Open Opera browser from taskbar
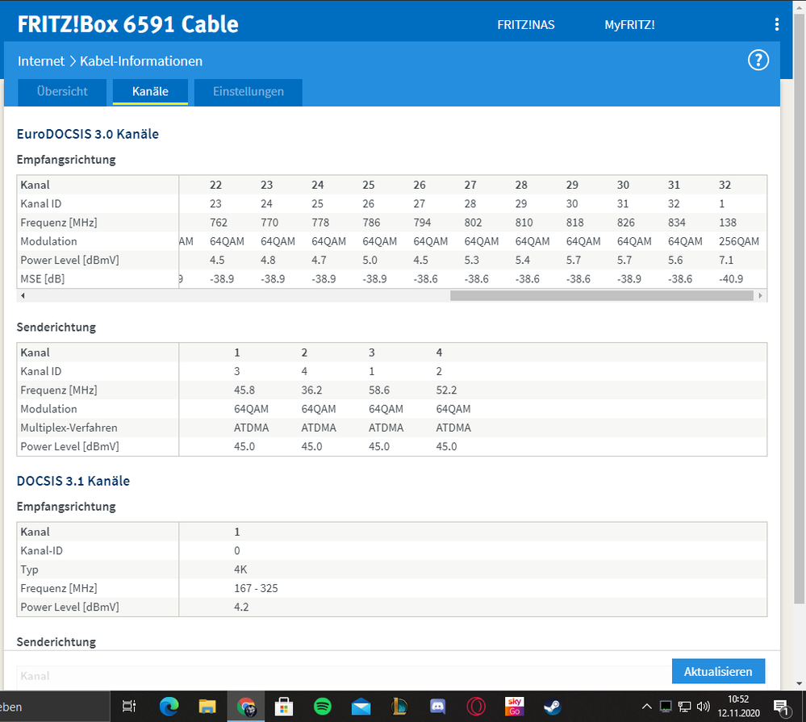The width and height of the screenshot is (806, 722). coord(476,707)
